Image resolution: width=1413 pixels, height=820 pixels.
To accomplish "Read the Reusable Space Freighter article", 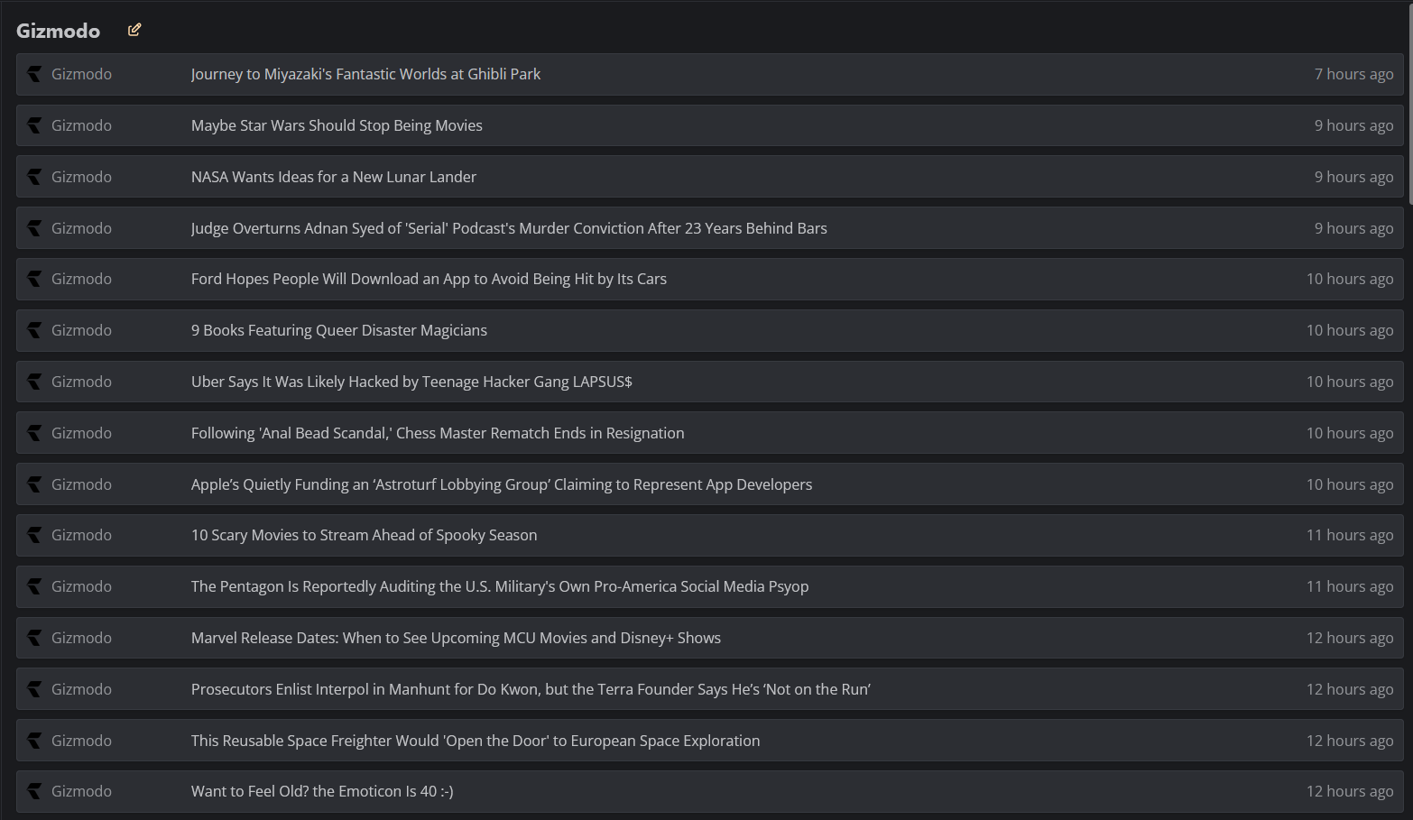I will point(476,741).
